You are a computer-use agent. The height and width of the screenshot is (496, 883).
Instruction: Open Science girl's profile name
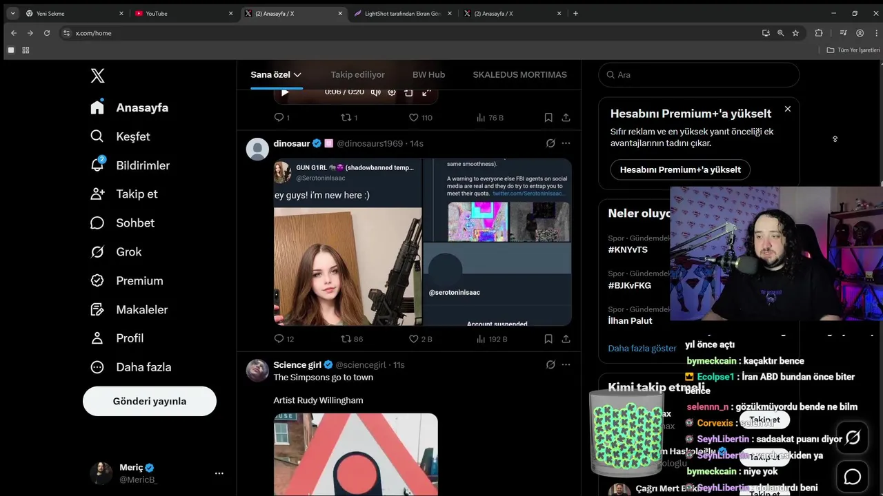[x=299, y=364]
